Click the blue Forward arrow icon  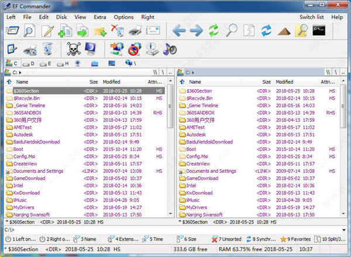pyautogui.click(x=196, y=30)
